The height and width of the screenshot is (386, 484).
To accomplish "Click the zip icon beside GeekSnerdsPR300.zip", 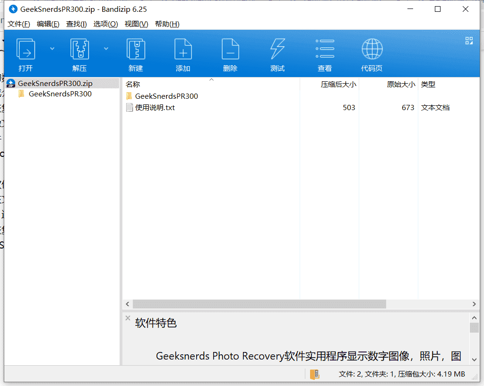I will coord(11,83).
